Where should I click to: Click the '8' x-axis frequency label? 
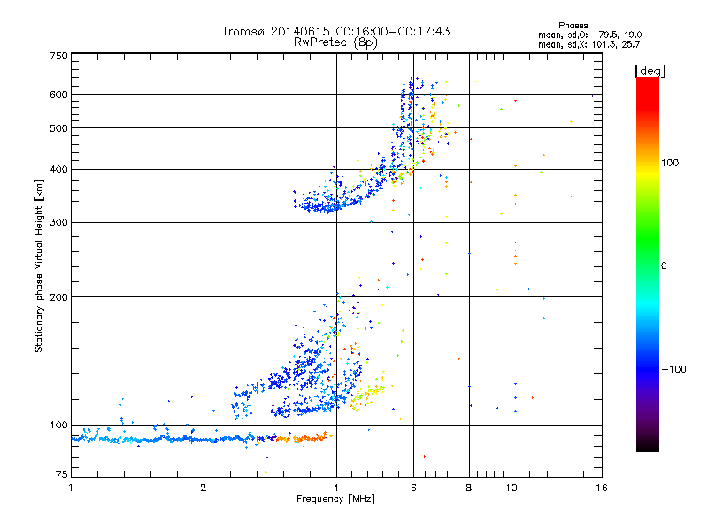[x=469, y=488]
